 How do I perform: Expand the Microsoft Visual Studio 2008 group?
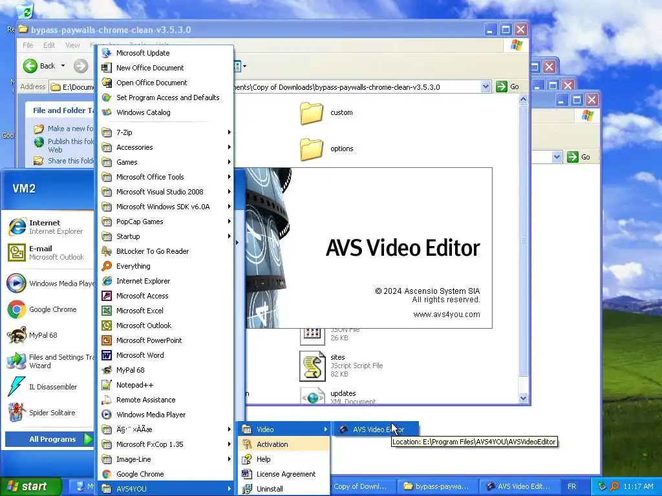pos(166,191)
